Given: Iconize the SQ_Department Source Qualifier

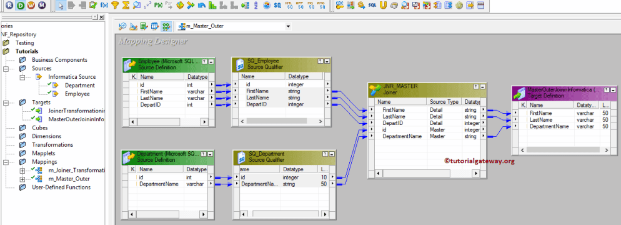Looking at the screenshot, I should [331, 154].
